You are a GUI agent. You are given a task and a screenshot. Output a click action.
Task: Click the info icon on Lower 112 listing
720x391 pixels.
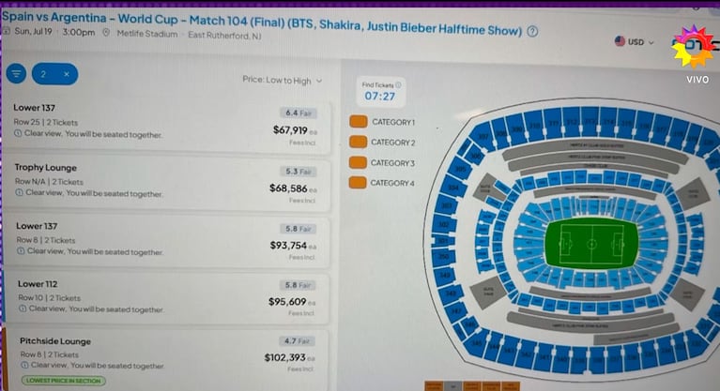(22, 308)
